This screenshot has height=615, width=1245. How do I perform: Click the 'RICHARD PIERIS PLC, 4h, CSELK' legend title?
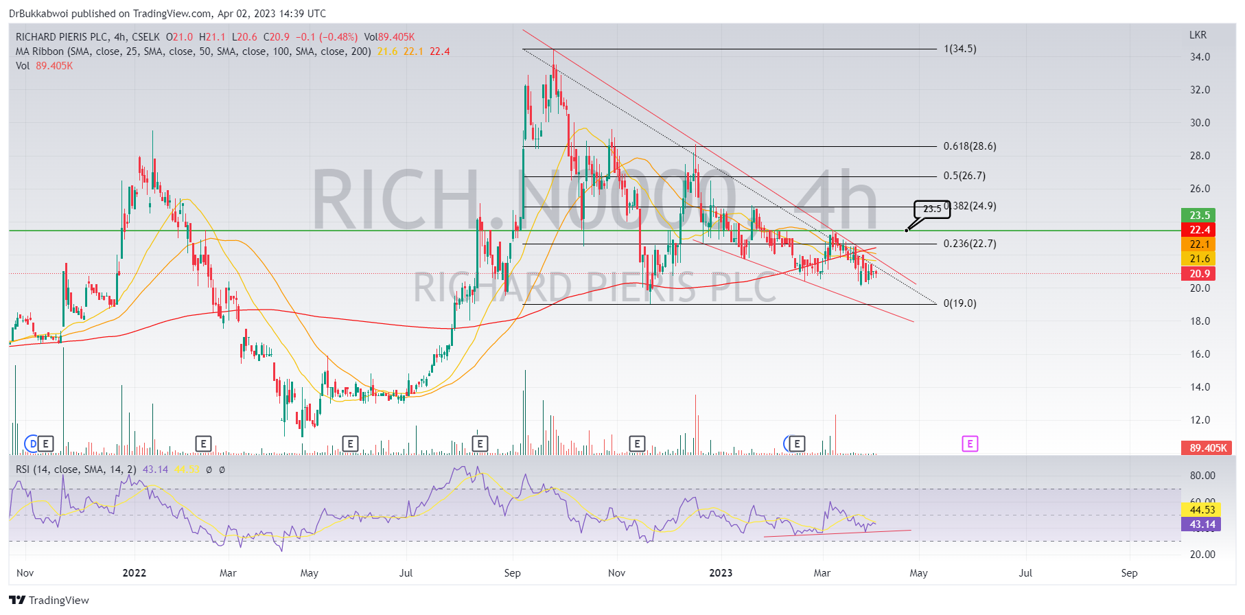coord(88,37)
